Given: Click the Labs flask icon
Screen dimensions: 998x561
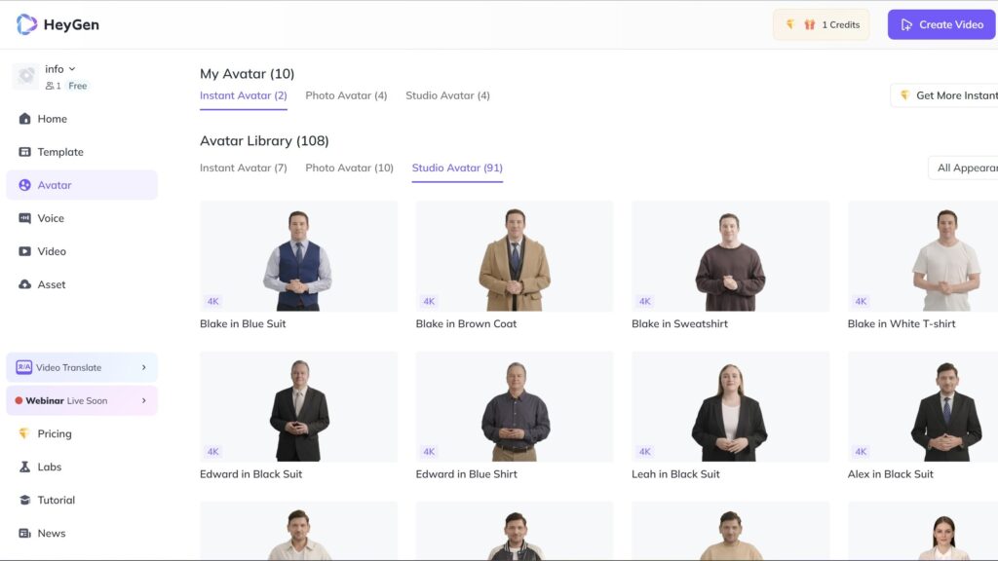Looking at the screenshot, I should (24, 467).
